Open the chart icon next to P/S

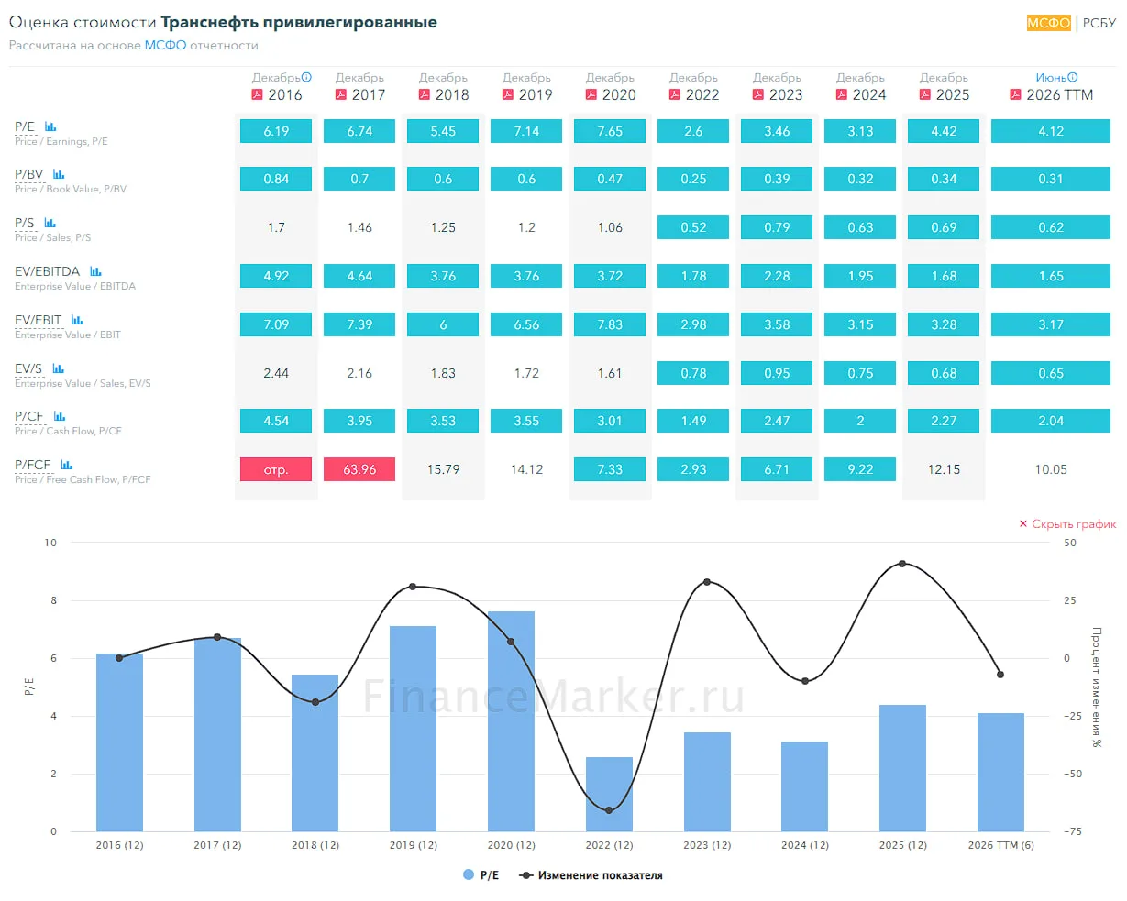click(x=50, y=223)
